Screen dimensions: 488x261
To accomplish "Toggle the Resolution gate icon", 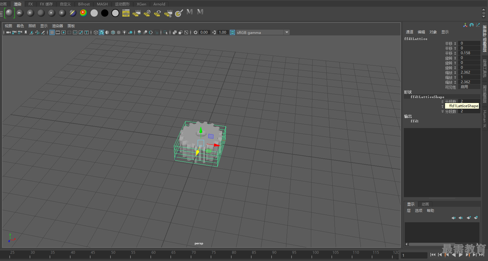I will (x=64, y=32).
